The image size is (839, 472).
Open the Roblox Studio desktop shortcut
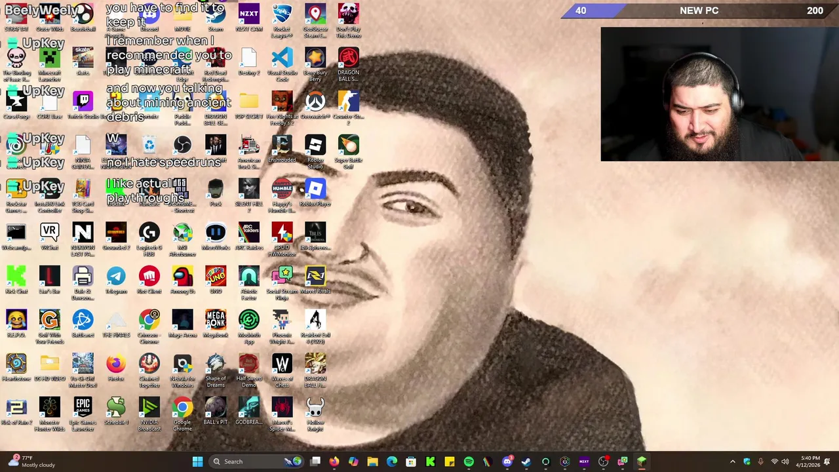click(315, 151)
